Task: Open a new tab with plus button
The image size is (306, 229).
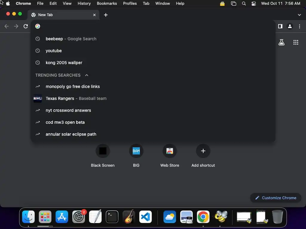Action: tap(105, 15)
